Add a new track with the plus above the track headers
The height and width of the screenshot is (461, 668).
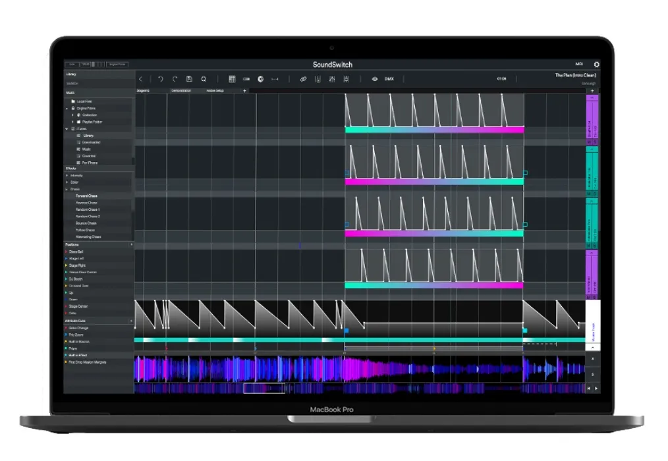click(592, 91)
